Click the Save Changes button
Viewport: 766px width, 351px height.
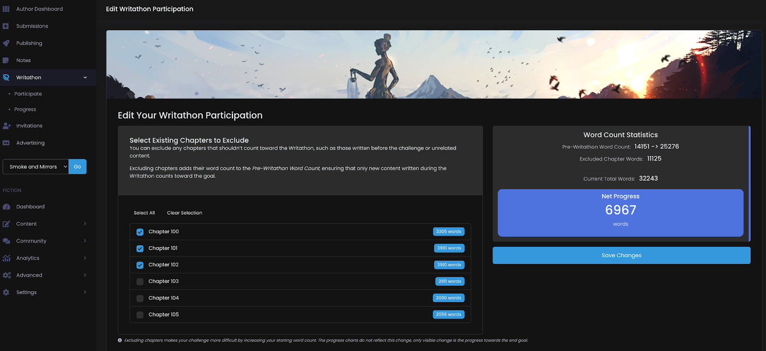pyautogui.click(x=621, y=255)
